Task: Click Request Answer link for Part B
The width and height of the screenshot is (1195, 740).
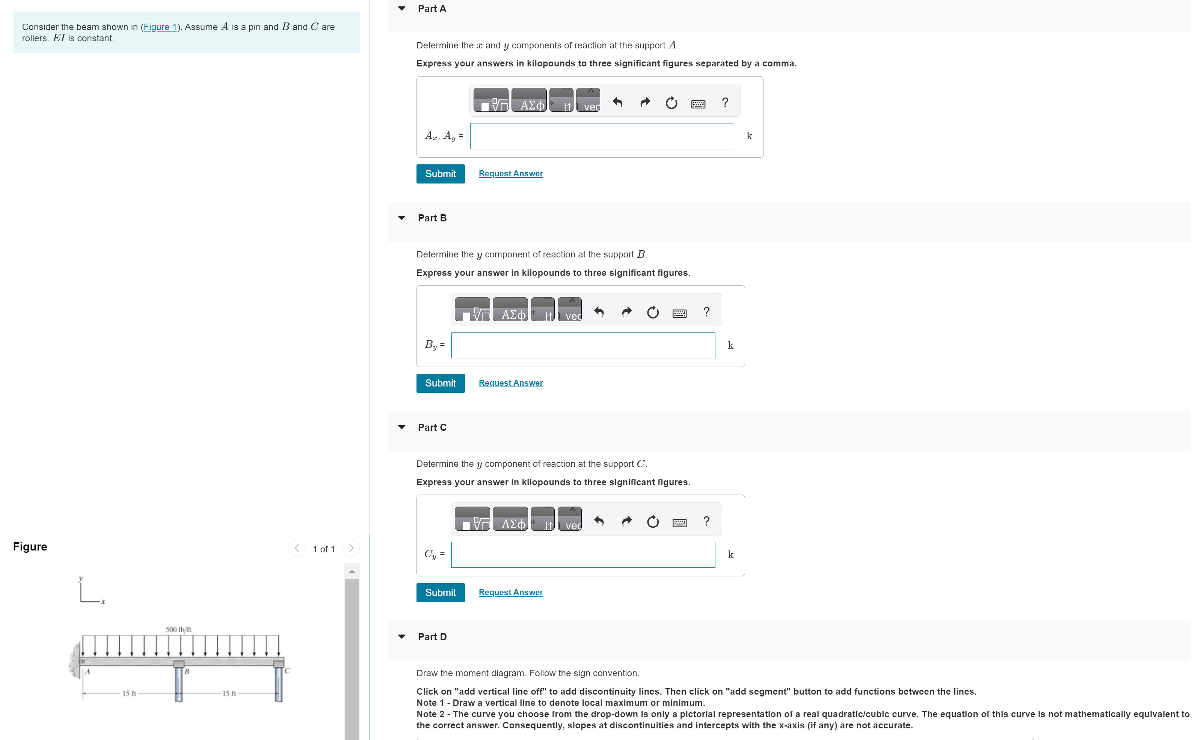Action: [x=510, y=383]
